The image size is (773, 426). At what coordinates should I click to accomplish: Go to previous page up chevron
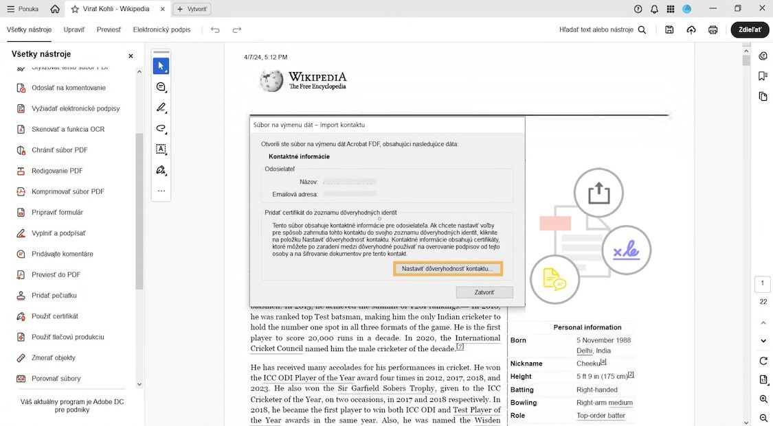point(763,322)
